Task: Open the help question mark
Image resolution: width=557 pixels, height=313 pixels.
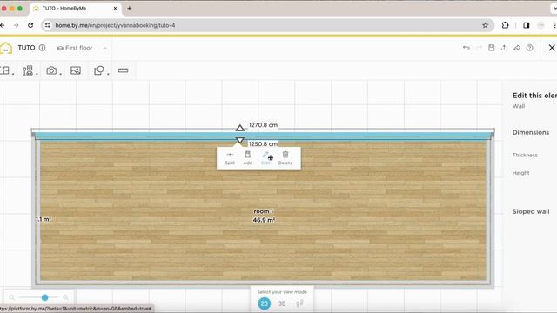Action: pos(530,48)
